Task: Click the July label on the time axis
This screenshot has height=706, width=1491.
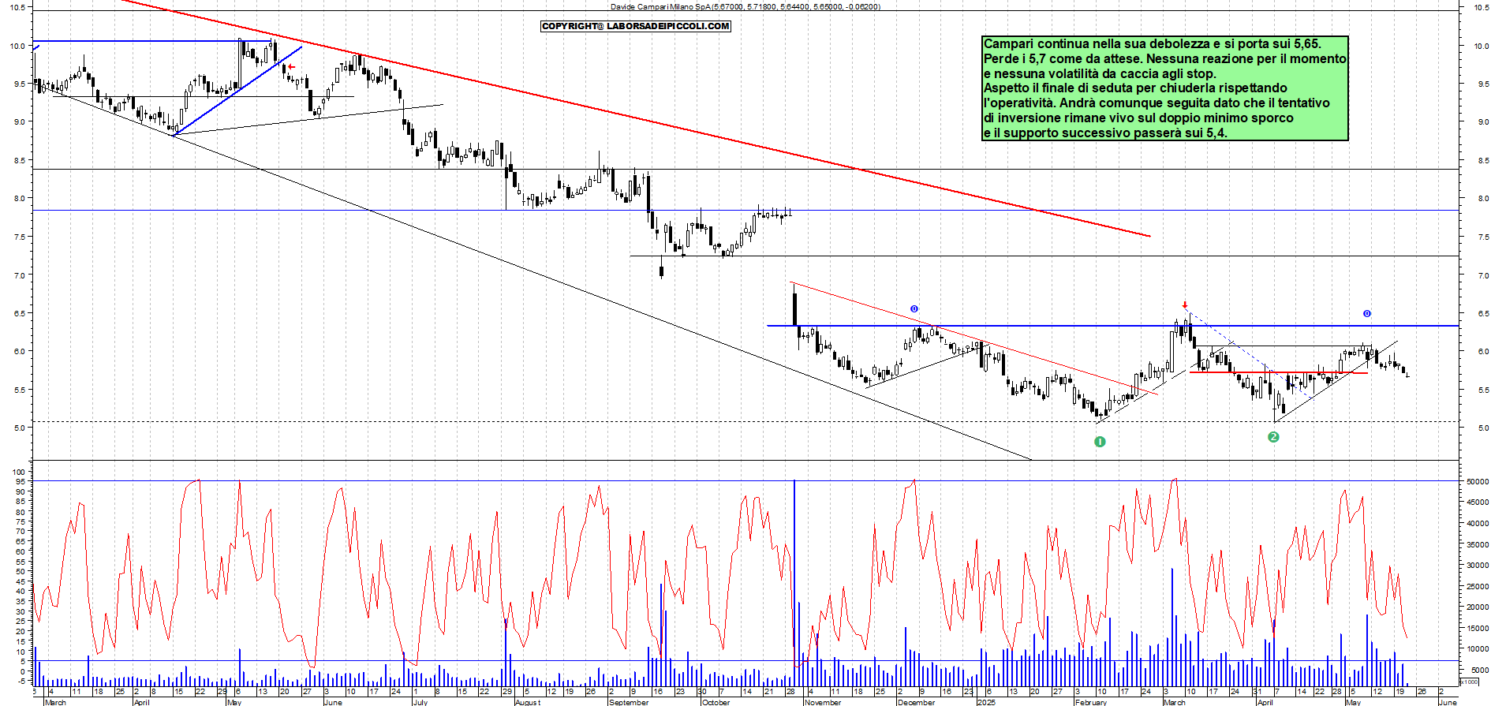Action: click(420, 701)
